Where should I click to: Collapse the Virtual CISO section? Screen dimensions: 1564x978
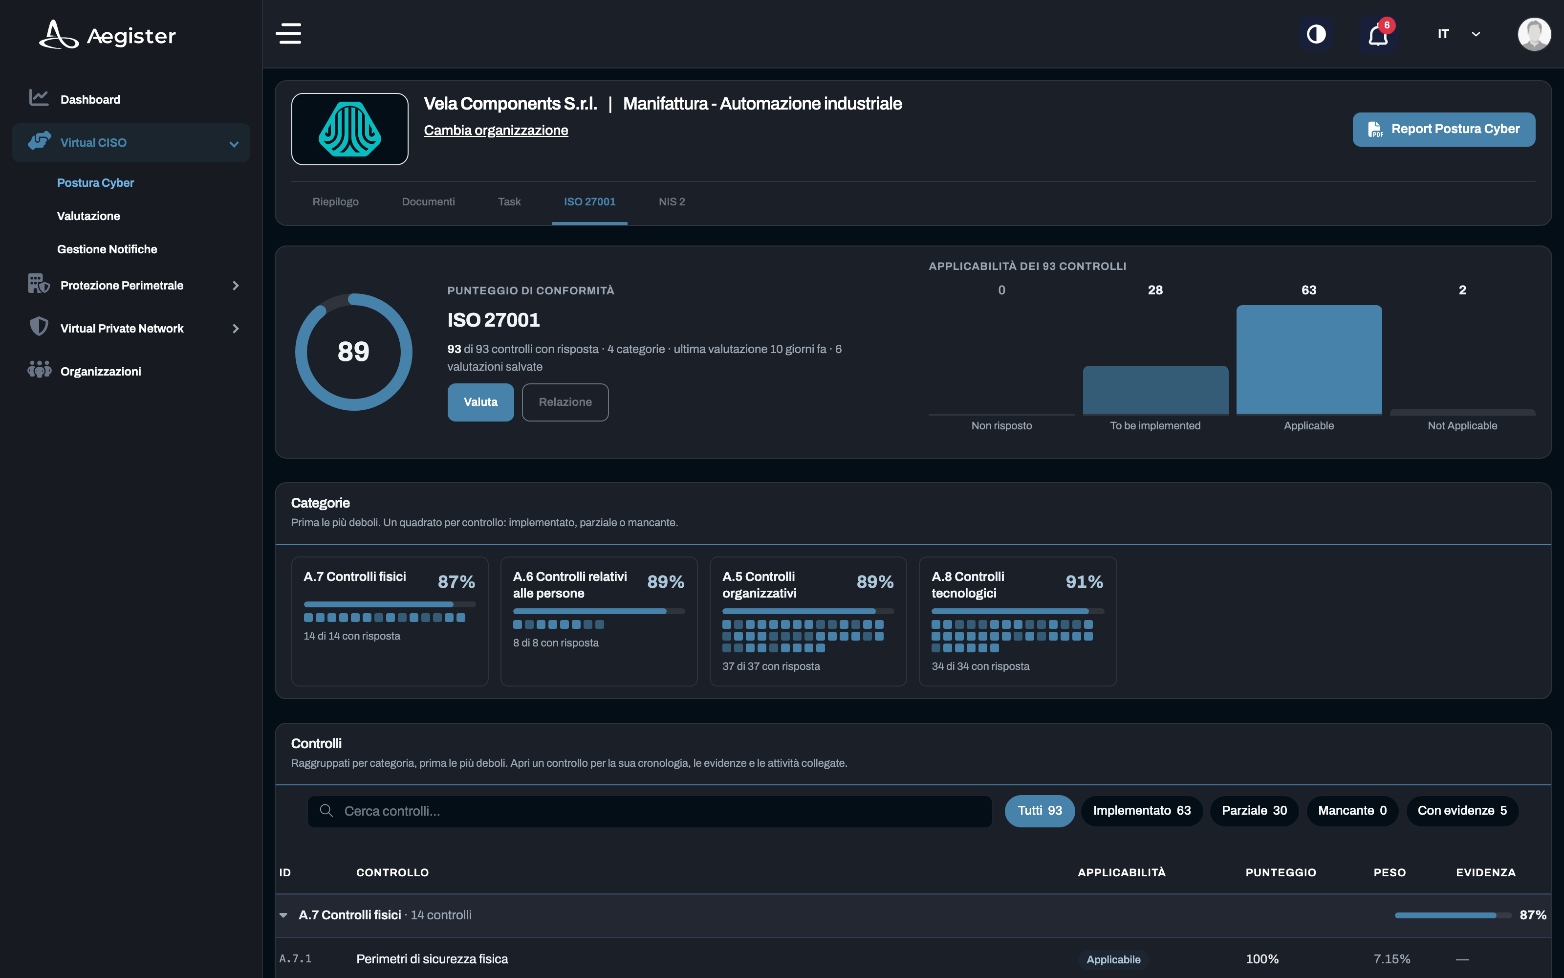(234, 144)
